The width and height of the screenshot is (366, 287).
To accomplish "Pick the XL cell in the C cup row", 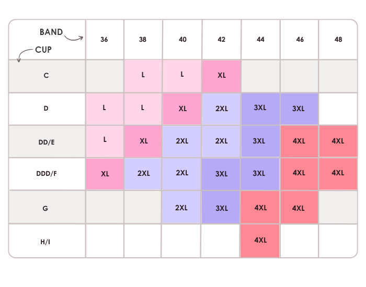I will (221, 76).
